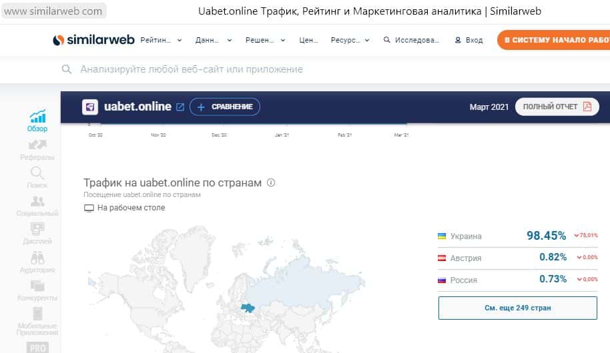Viewport: 610px width, 353px height.
Task: Select Ukraine on the world map
Action: pyautogui.click(x=248, y=308)
